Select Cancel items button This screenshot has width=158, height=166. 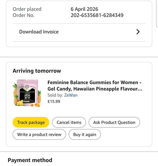point(69,122)
